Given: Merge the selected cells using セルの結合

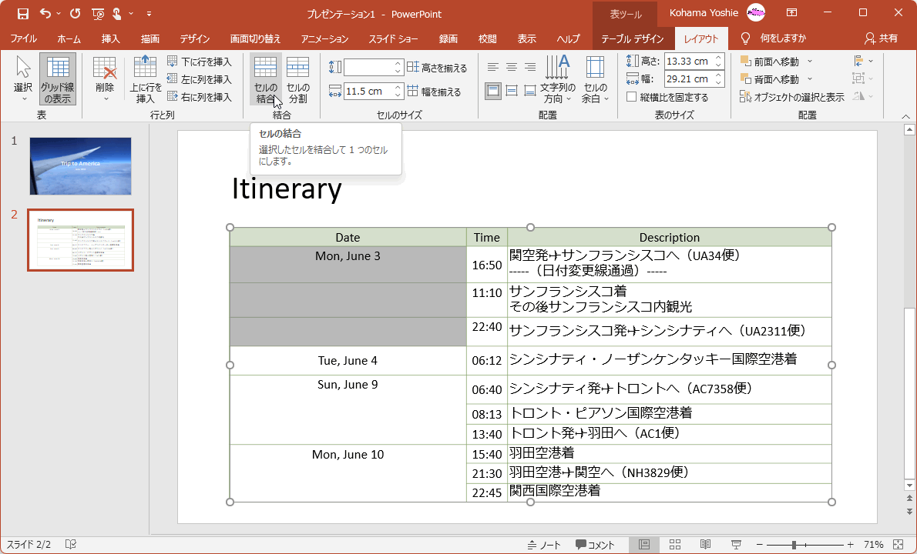Looking at the screenshot, I should pyautogui.click(x=265, y=79).
